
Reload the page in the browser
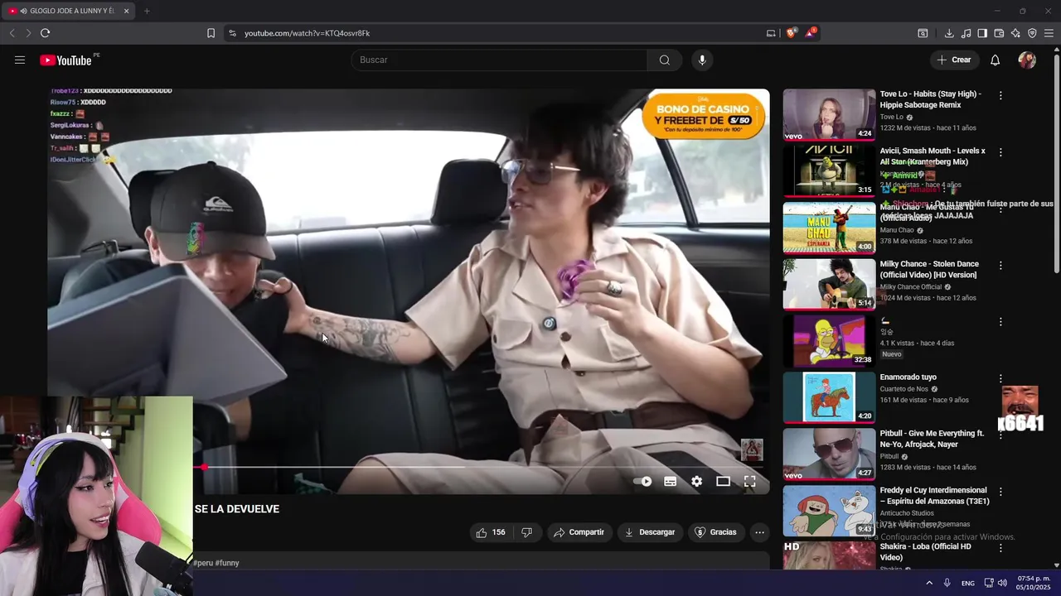coord(45,33)
